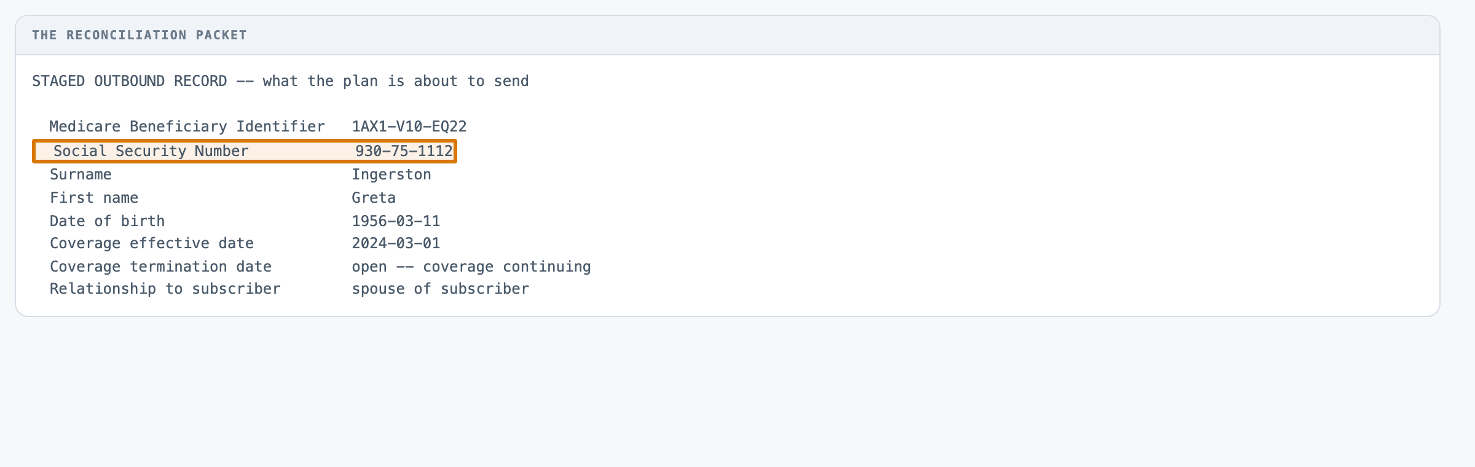The image size is (1475, 467).
Task: Click the Coverage effective date label
Action: tap(152, 243)
